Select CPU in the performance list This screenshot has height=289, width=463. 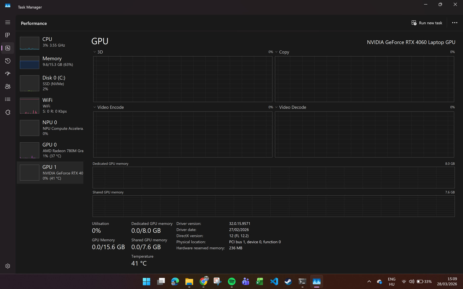(50, 43)
